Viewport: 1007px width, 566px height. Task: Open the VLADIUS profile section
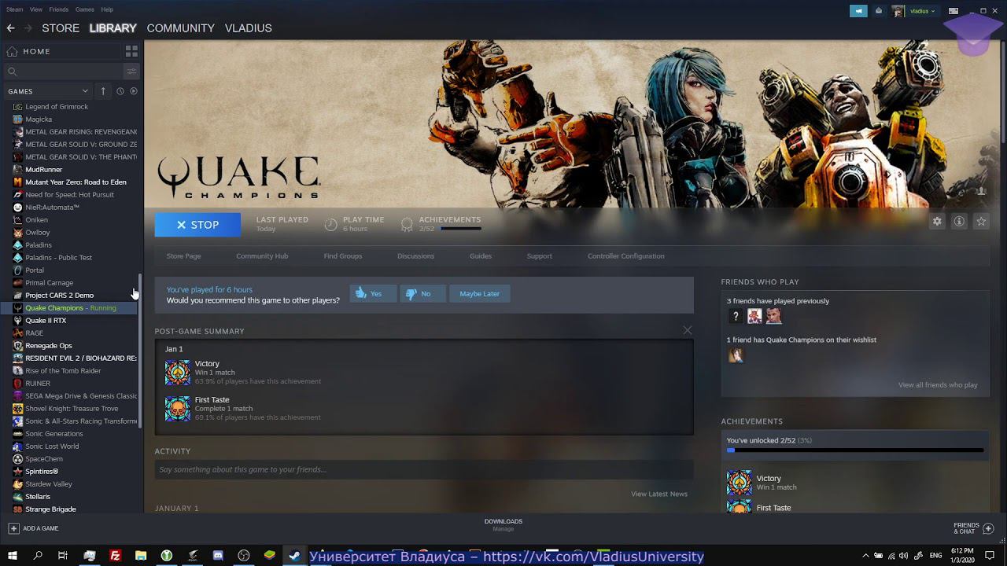coord(249,28)
